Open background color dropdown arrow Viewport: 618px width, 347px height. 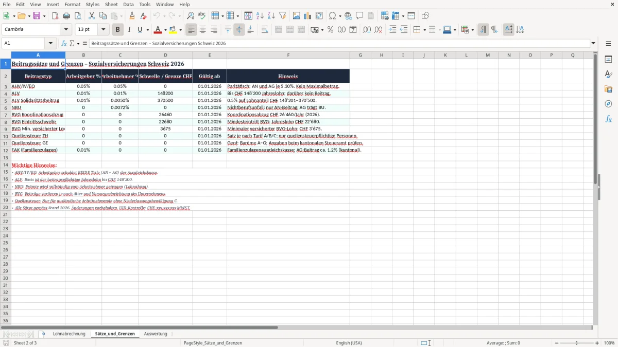[181, 30]
